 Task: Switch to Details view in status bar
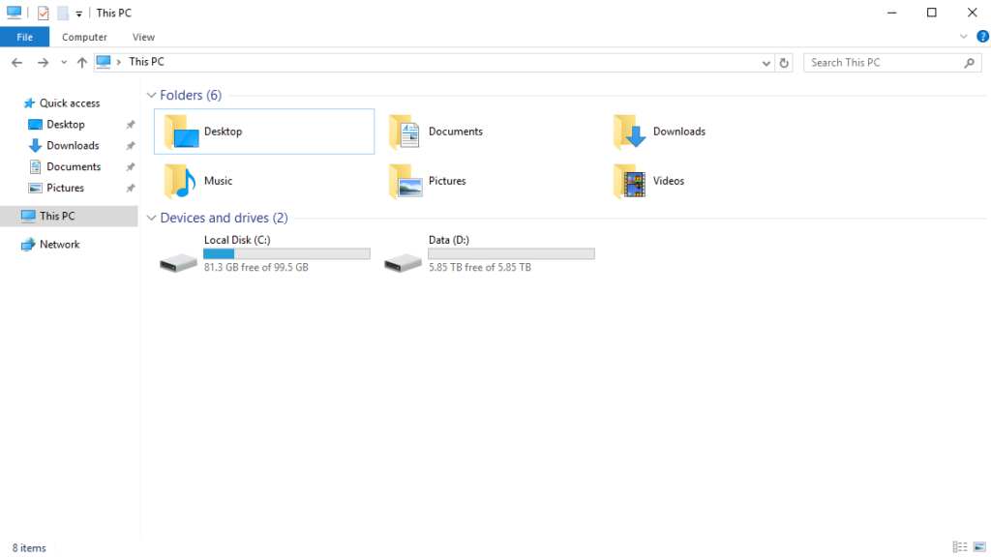click(x=960, y=547)
